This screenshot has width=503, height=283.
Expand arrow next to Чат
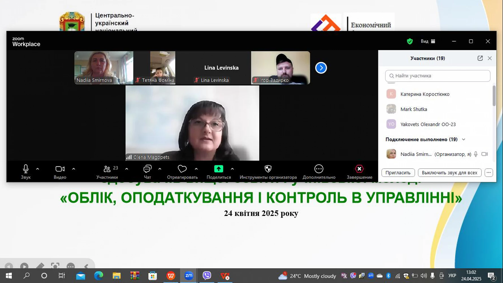160,169
